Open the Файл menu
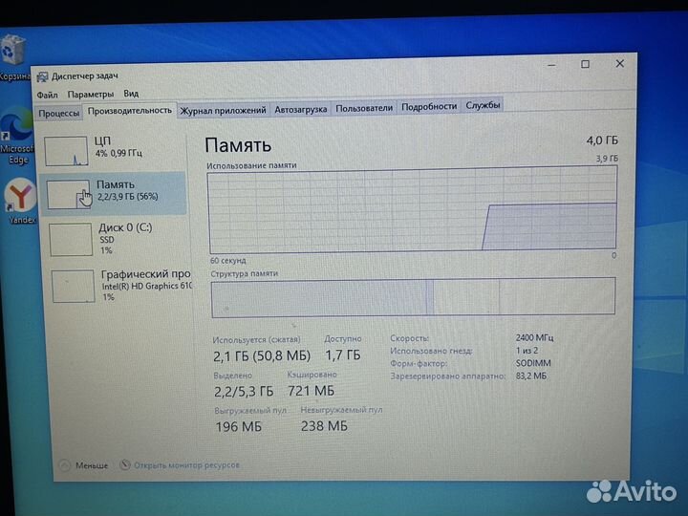 tap(47, 95)
